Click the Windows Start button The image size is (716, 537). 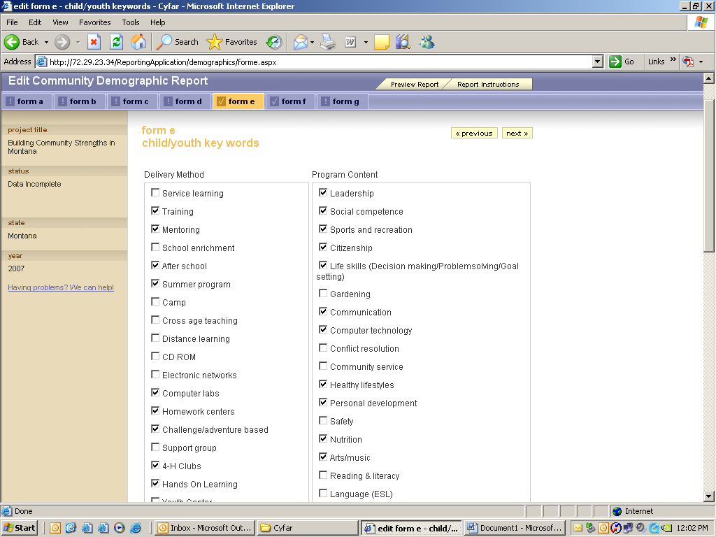tap(20, 528)
